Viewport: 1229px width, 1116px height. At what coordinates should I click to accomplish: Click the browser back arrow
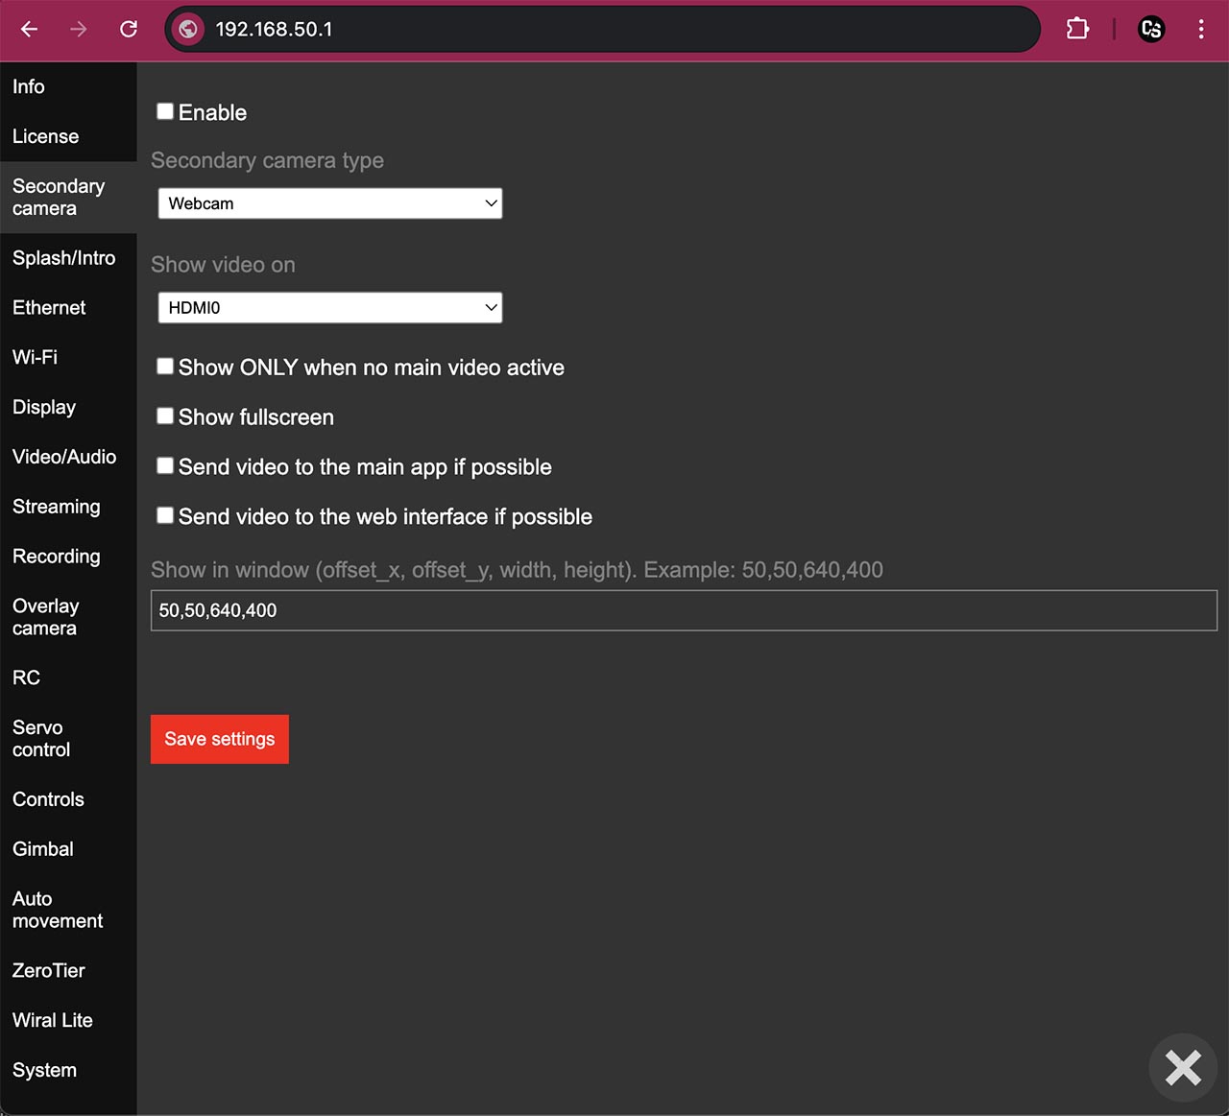point(30,30)
